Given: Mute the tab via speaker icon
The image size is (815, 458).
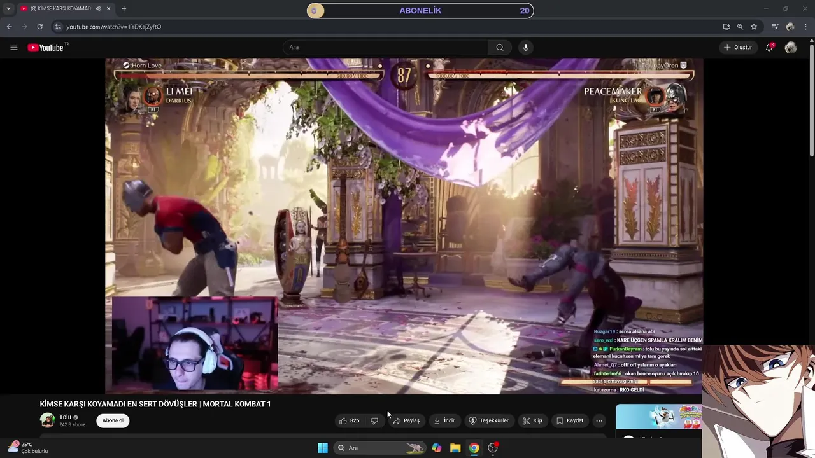Looking at the screenshot, I should pyautogui.click(x=99, y=8).
